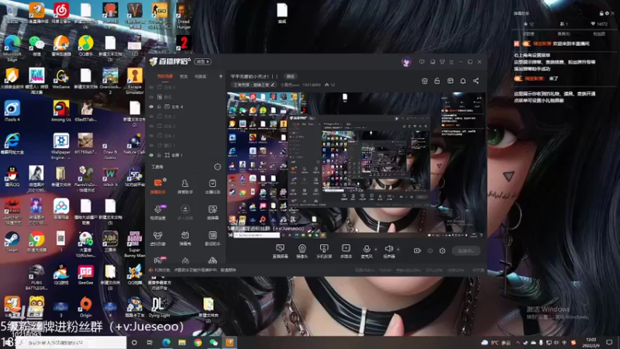
Task: Toggle visibility of the 文本 2 source
Action: (x=151, y=126)
